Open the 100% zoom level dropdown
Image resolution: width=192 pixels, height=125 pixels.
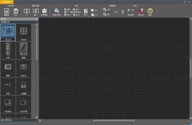point(123,12)
